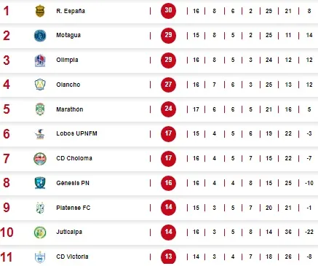The image size is (318, 266).
Task: Click rank number 8 for Genesis PN
Action: coord(7,183)
